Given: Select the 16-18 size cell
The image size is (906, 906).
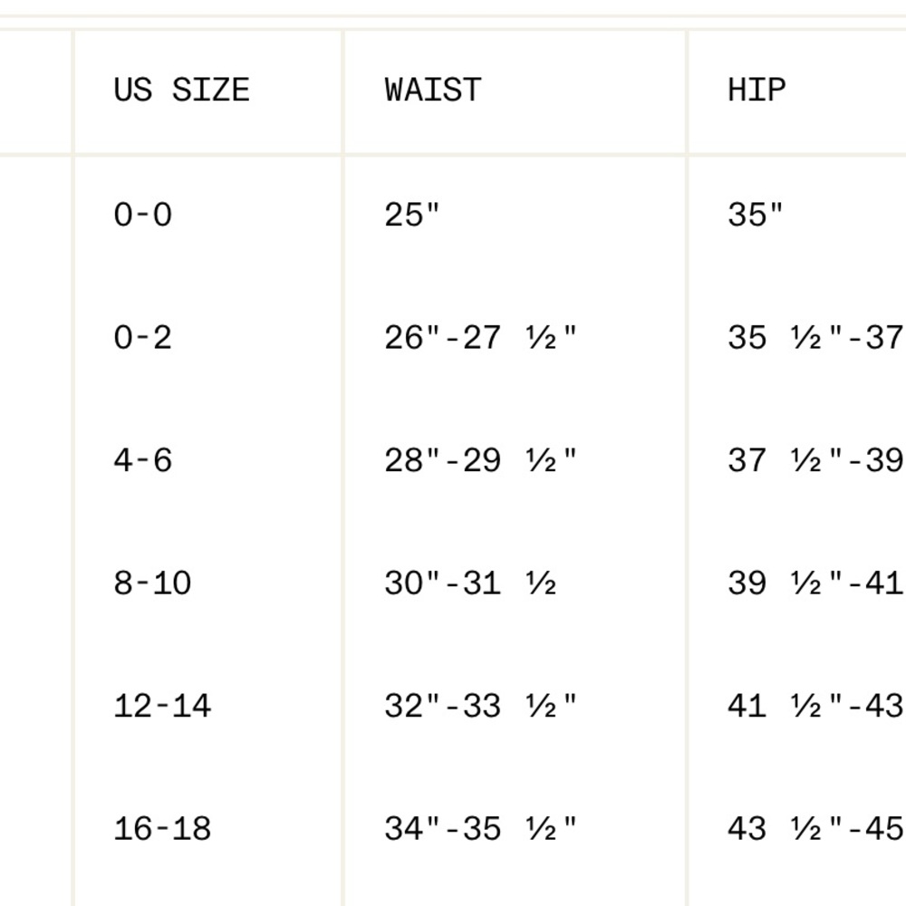Looking at the screenshot, I should coord(162,829).
